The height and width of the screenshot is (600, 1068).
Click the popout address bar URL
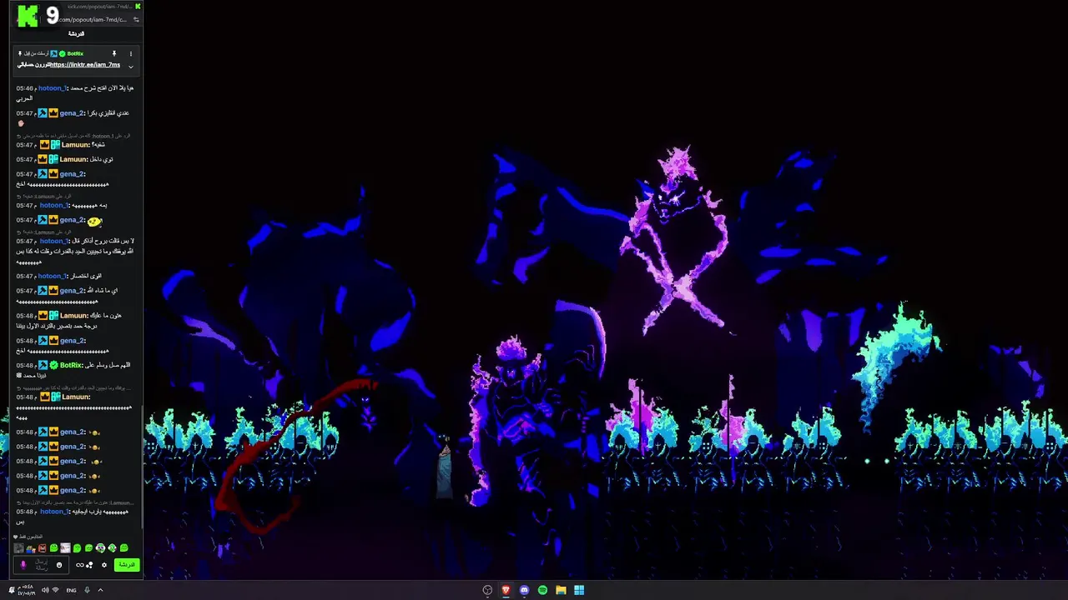(93, 20)
